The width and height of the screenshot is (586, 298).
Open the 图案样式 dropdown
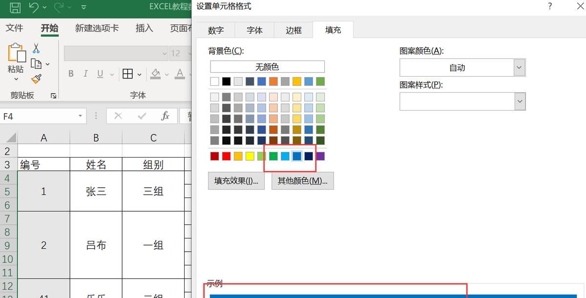pos(519,101)
